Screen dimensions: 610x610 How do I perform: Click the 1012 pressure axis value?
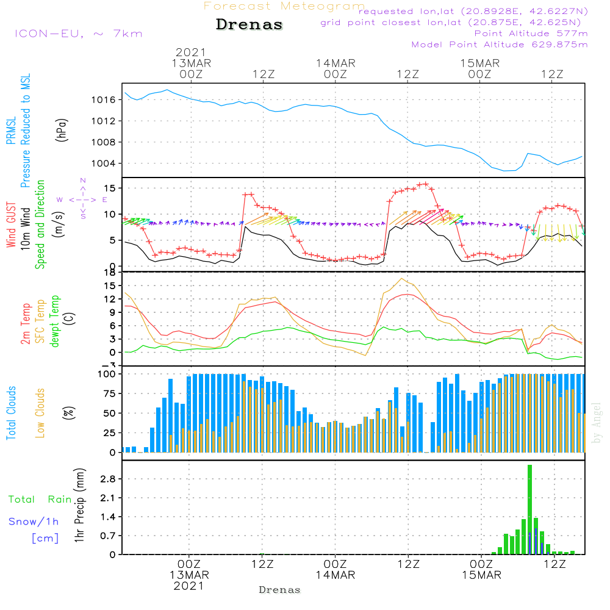pos(104,121)
